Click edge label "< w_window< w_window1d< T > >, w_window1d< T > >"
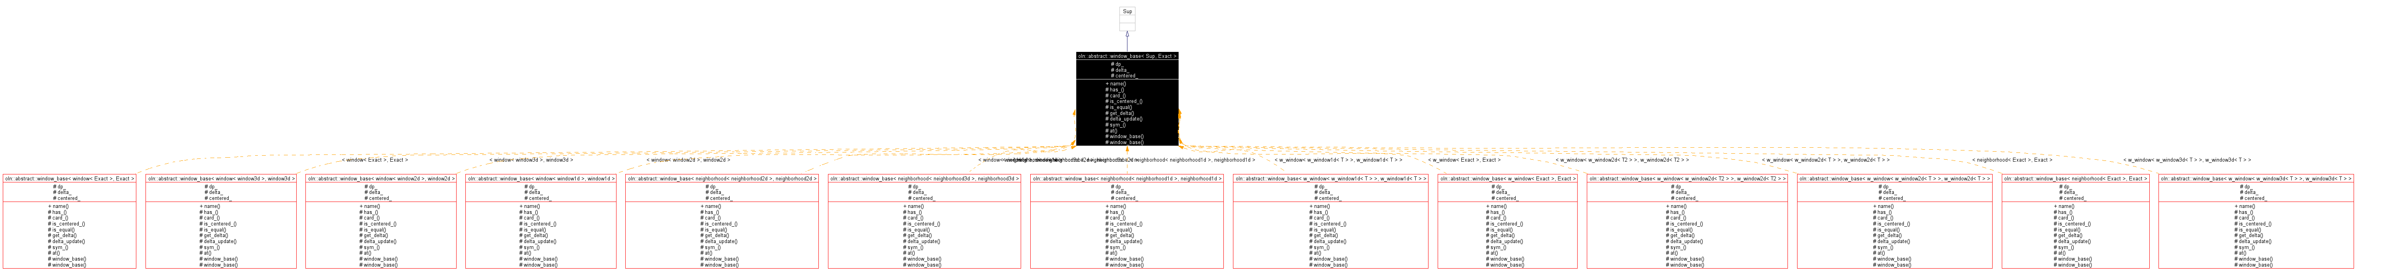Image resolution: width=2390 pixels, height=275 pixels. [x=1338, y=160]
